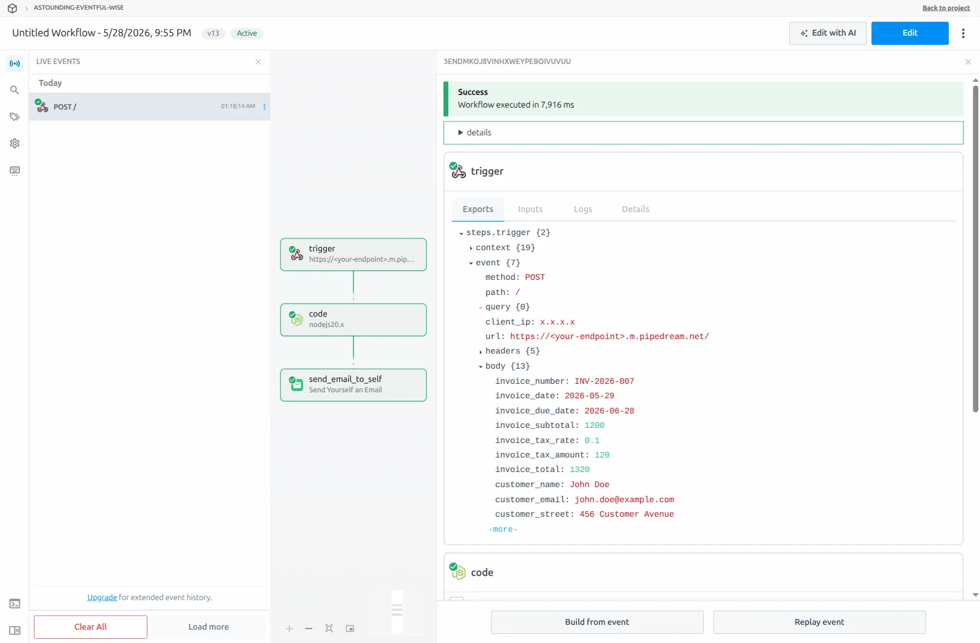Expand the details disclosure triangle
980x643 pixels.
(x=460, y=132)
